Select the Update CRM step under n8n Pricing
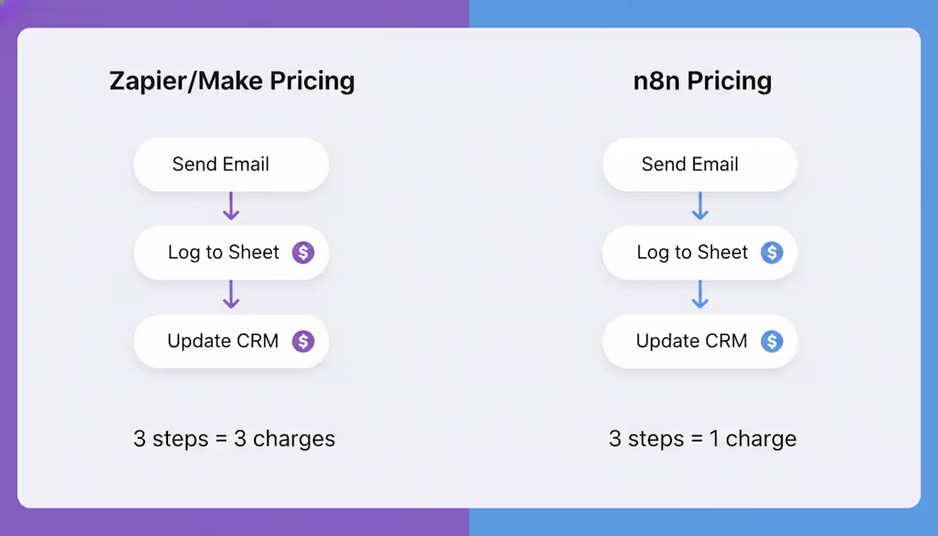Image resolution: width=938 pixels, height=536 pixels. click(x=700, y=341)
